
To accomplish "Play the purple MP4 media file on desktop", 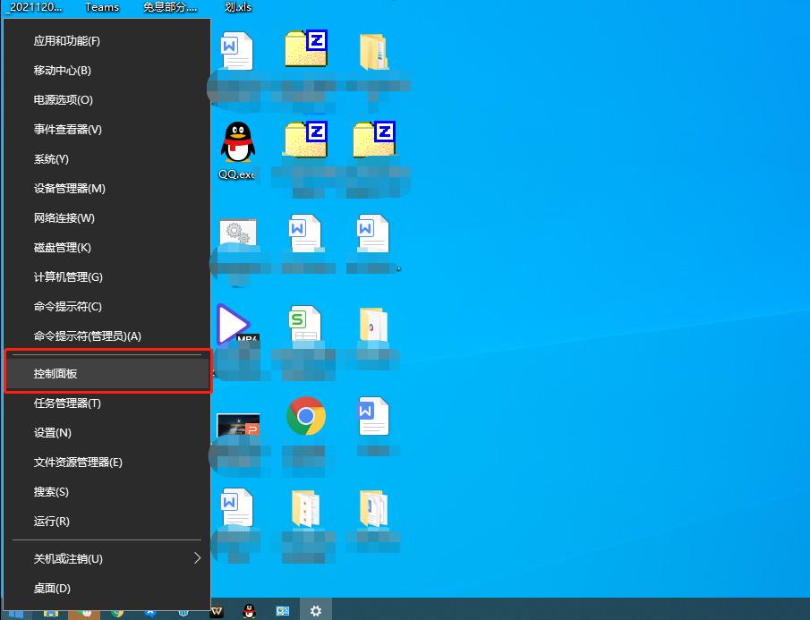I will tap(234, 325).
